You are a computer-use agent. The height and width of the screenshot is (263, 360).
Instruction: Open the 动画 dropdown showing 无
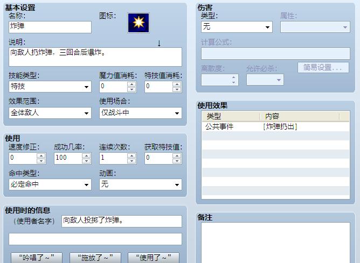(x=141, y=184)
